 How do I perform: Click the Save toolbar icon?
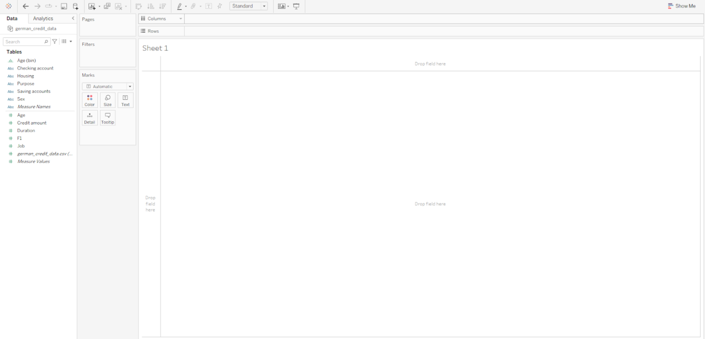click(x=64, y=6)
